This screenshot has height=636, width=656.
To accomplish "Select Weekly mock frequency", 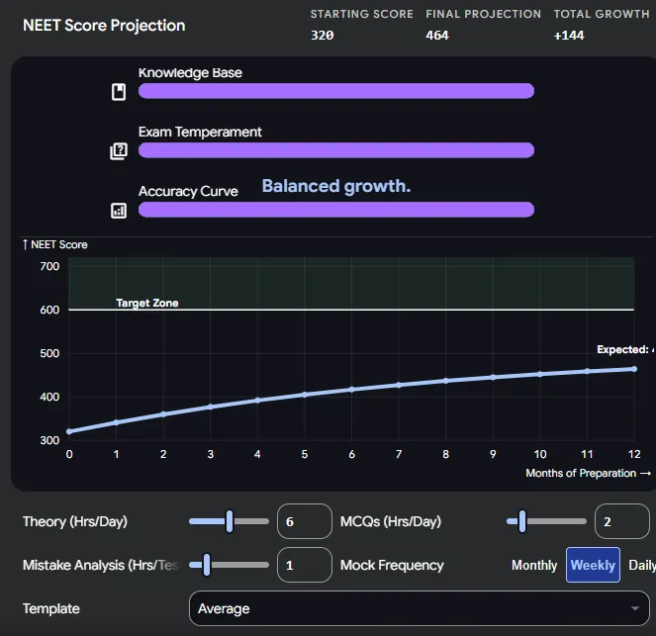I will coord(593,565).
